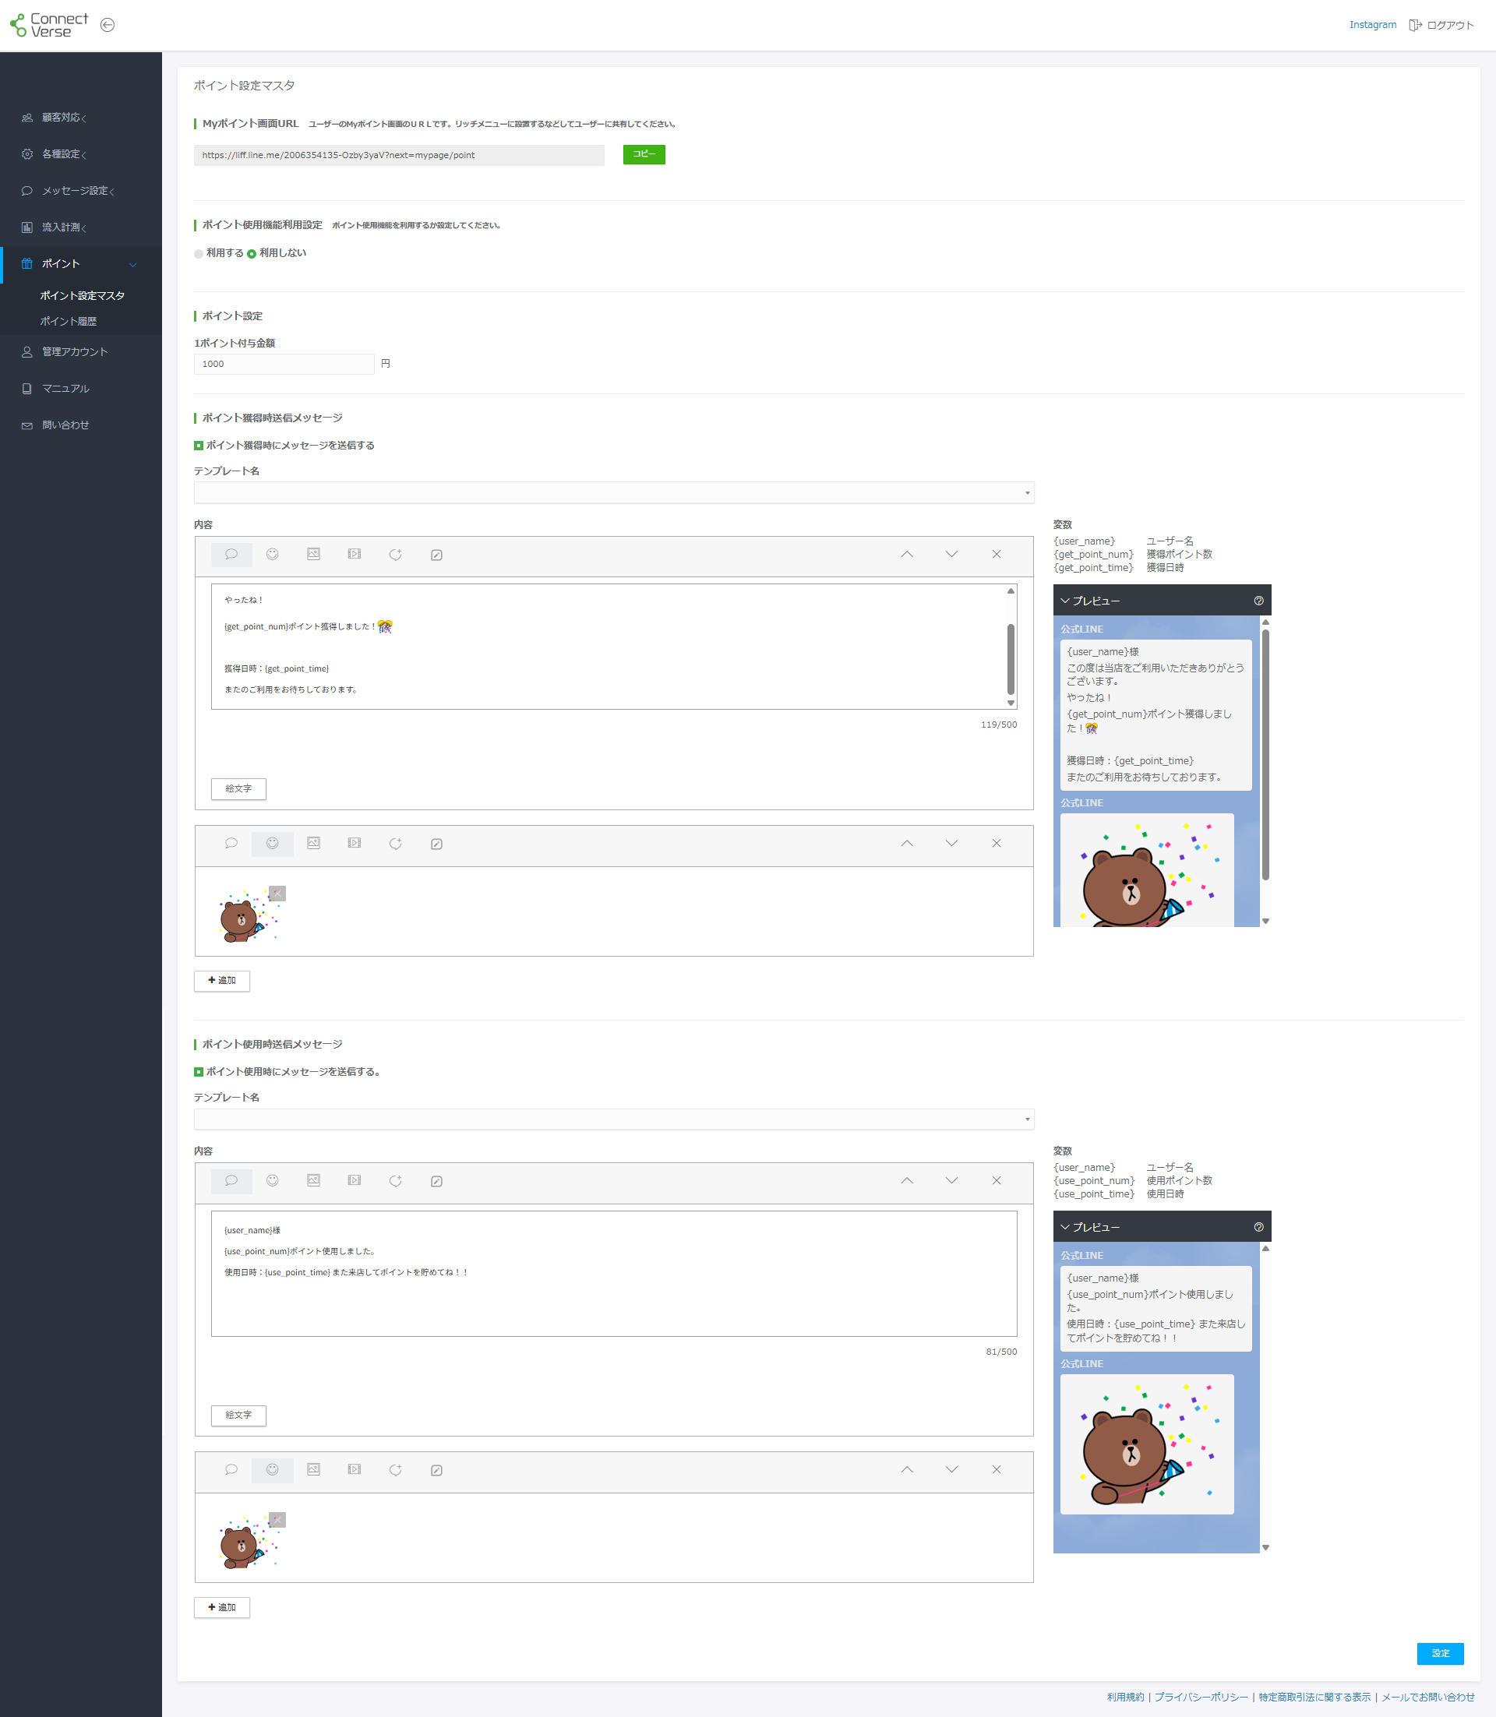Click the pencil edit icon in the point-acquisition text message block
Viewport: 1496px width, 1717px height.
pyautogui.click(x=436, y=555)
